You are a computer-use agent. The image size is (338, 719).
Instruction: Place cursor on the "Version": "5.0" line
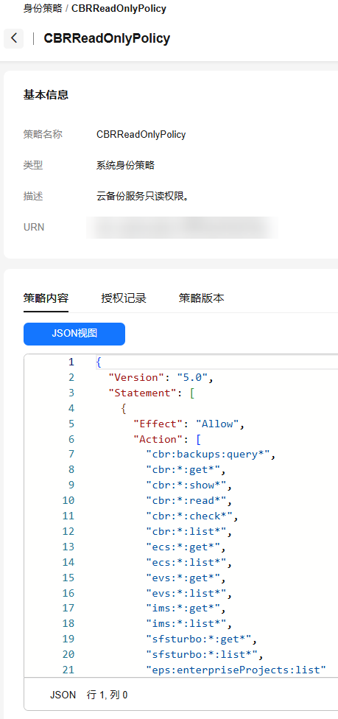click(x=161, y=378)
